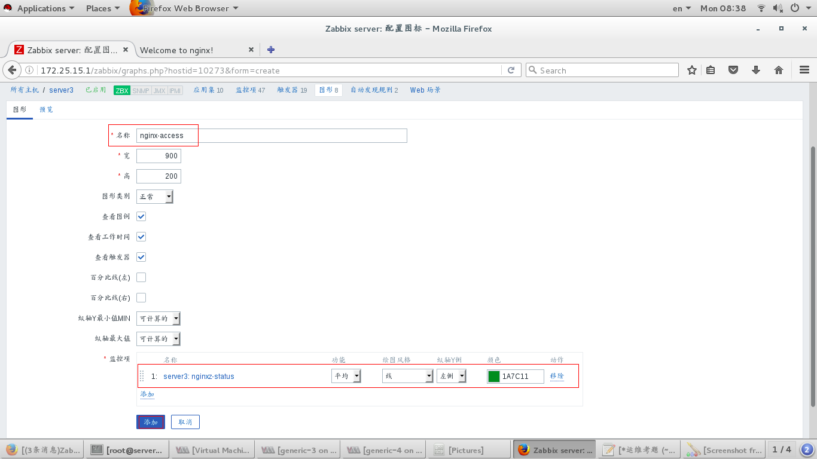Open 纵轴最大值 dropdown
This screenshot has height=459, width=817.
point(158,338)
